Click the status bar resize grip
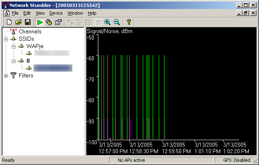Screen dimensions: 259x165 255,161
